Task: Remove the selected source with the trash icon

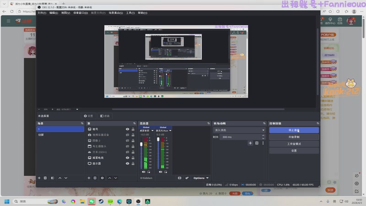Action: pos(95,178)
